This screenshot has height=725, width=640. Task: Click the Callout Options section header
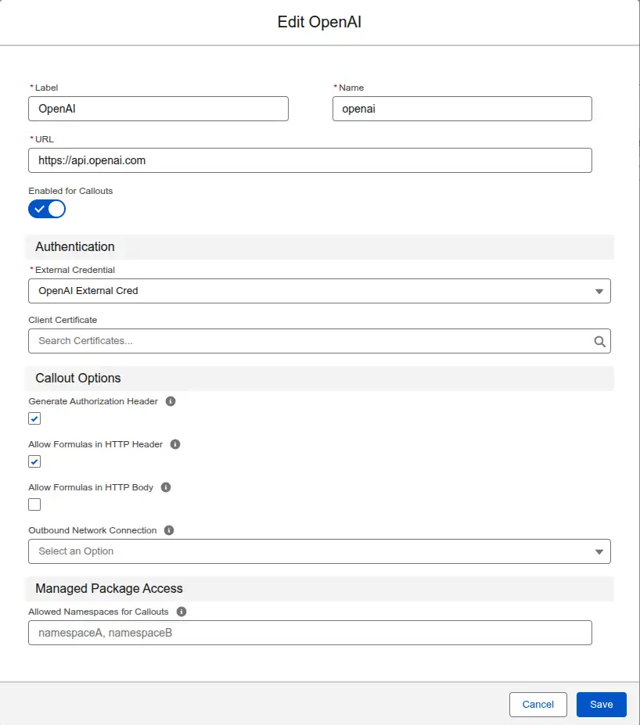[77, 379]
